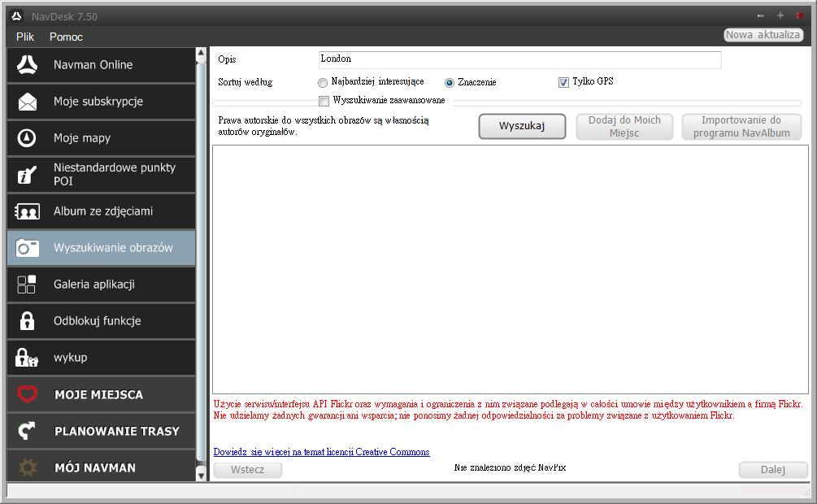The width and height of the screenshot is (817, 504).
Task: Uncheck the Tylko GPS checkbox
Action: pyautogui.click(x=563, y=82)
